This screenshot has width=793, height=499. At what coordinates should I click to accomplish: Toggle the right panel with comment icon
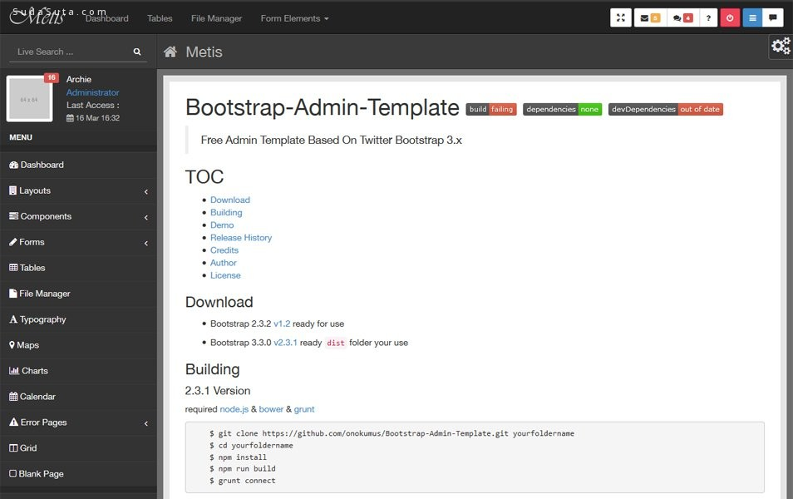point(773,18)
